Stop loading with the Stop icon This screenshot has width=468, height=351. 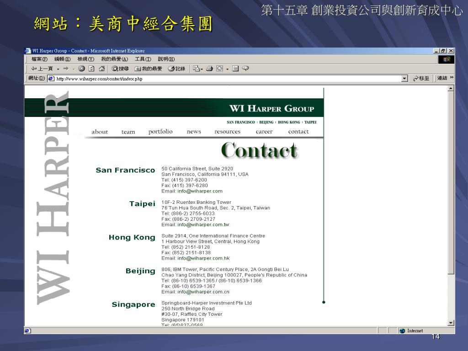click(81, 69)
